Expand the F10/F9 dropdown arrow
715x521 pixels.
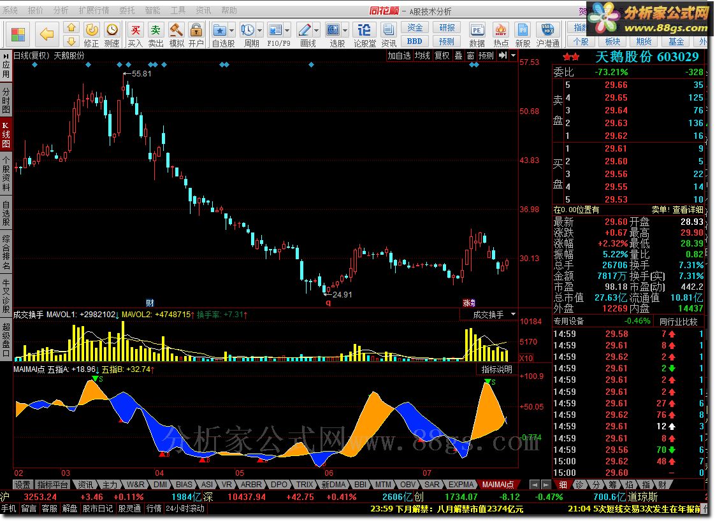coord(287,31)
